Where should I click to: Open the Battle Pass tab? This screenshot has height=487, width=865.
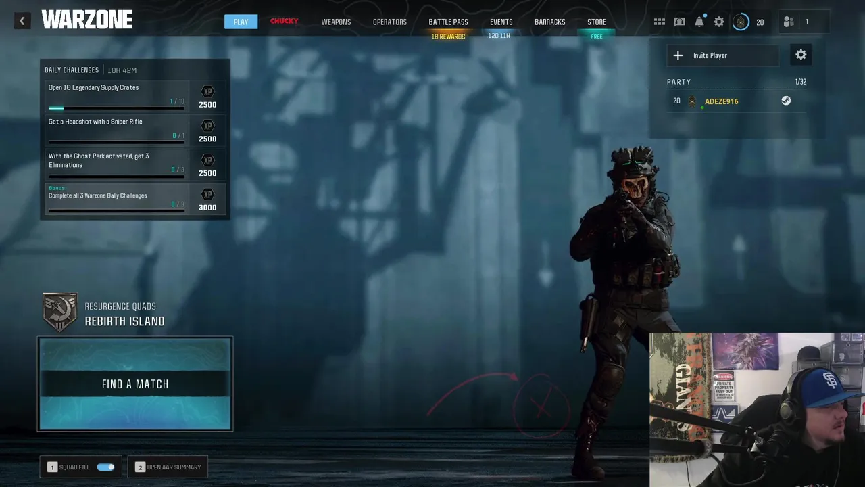[x=448, y=22]
